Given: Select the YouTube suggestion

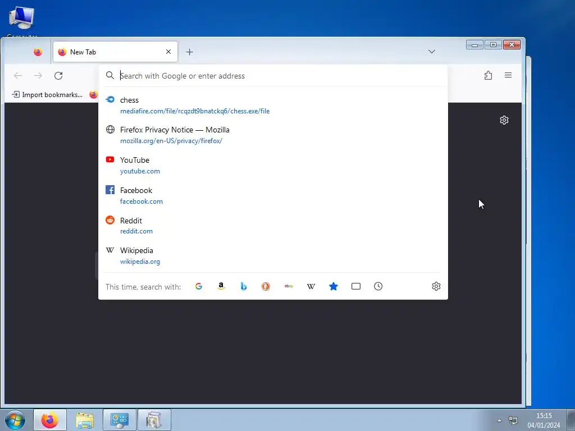Looking at the screenshot, I should click(273, 166).
